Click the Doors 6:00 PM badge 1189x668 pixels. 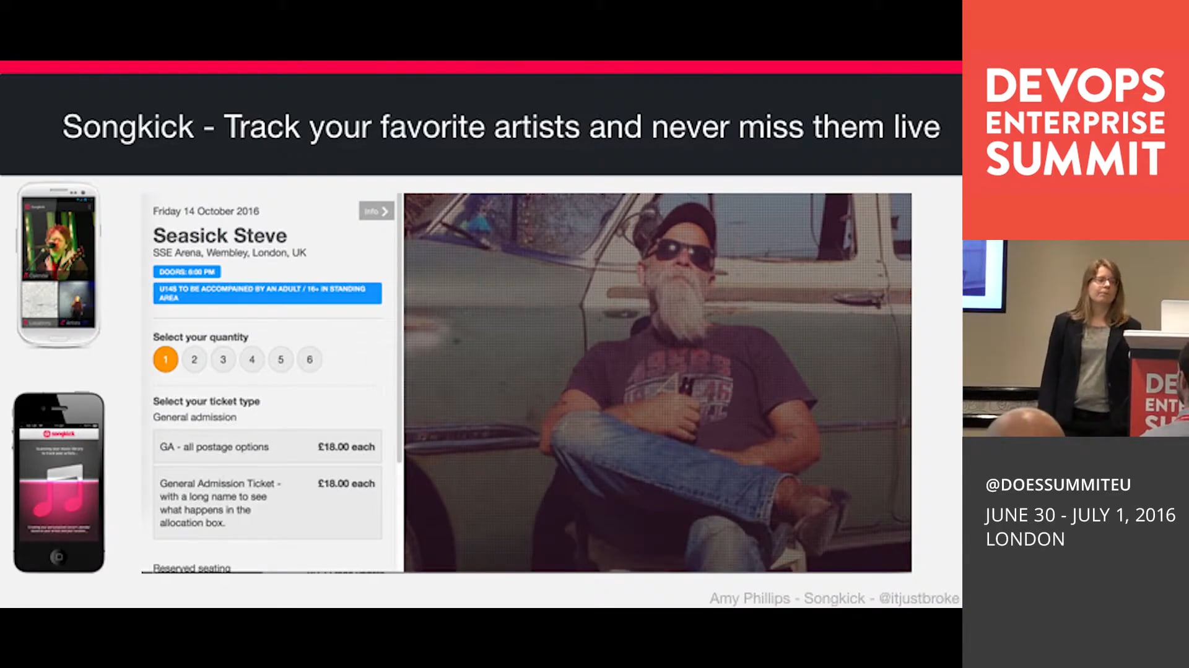(x=186, y=272)
